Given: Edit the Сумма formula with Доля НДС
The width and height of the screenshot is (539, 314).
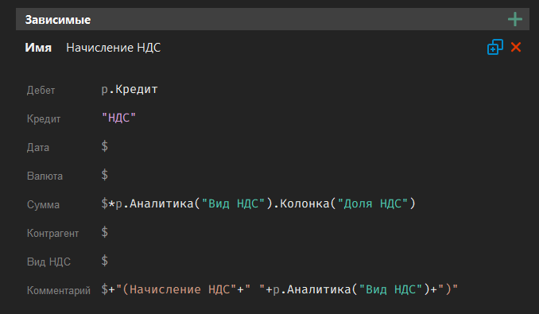Looking at the screenshot, I should click(258, 204).
